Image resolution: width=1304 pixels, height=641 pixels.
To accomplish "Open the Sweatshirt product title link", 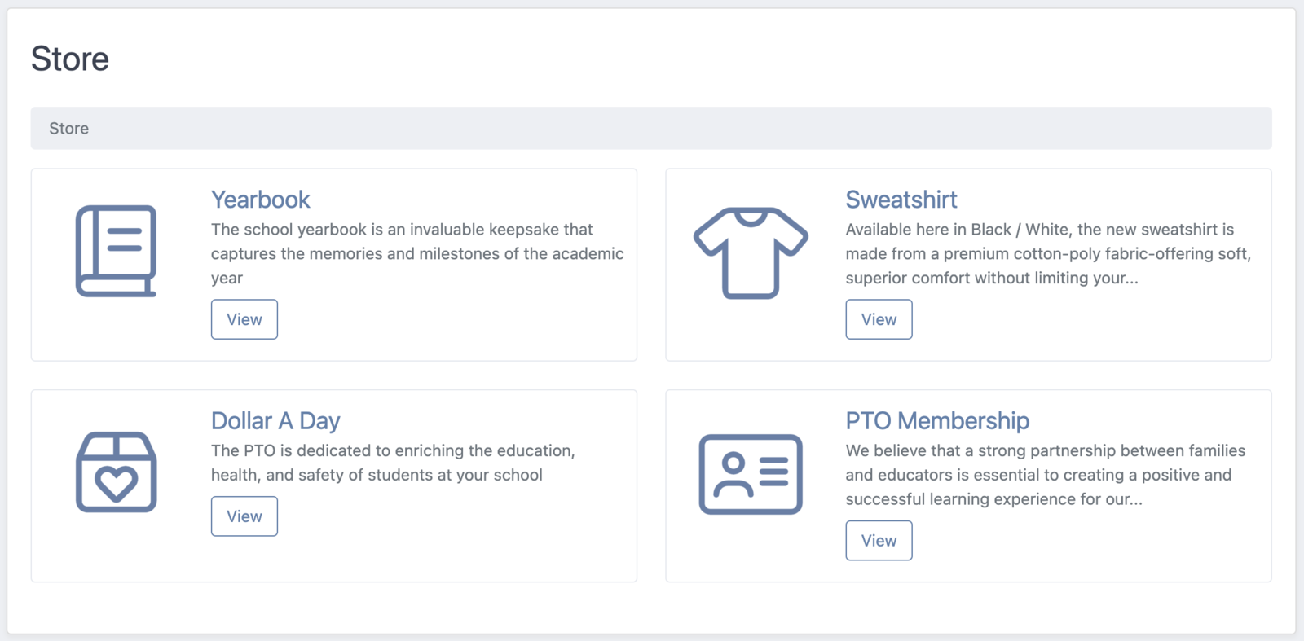I will [x=901, y=200].
